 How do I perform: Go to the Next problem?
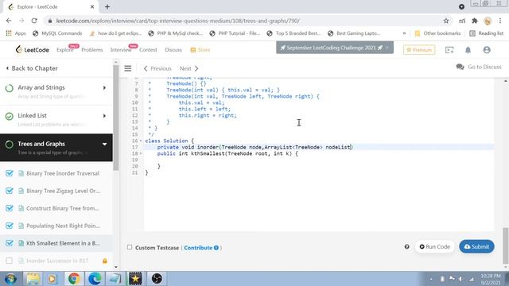coord(189,68)
